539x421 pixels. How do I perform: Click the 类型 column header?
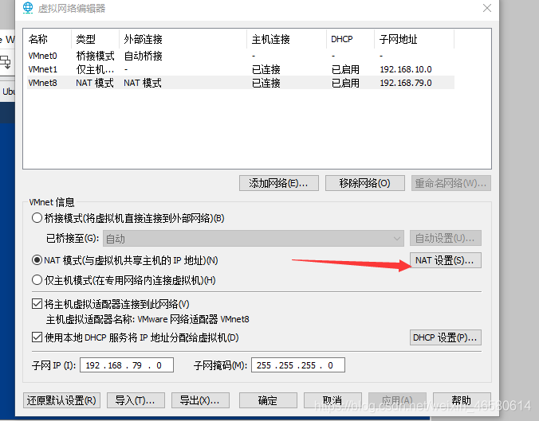point(95,39)
